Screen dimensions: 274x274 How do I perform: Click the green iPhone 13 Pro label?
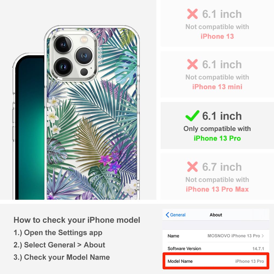217,138
